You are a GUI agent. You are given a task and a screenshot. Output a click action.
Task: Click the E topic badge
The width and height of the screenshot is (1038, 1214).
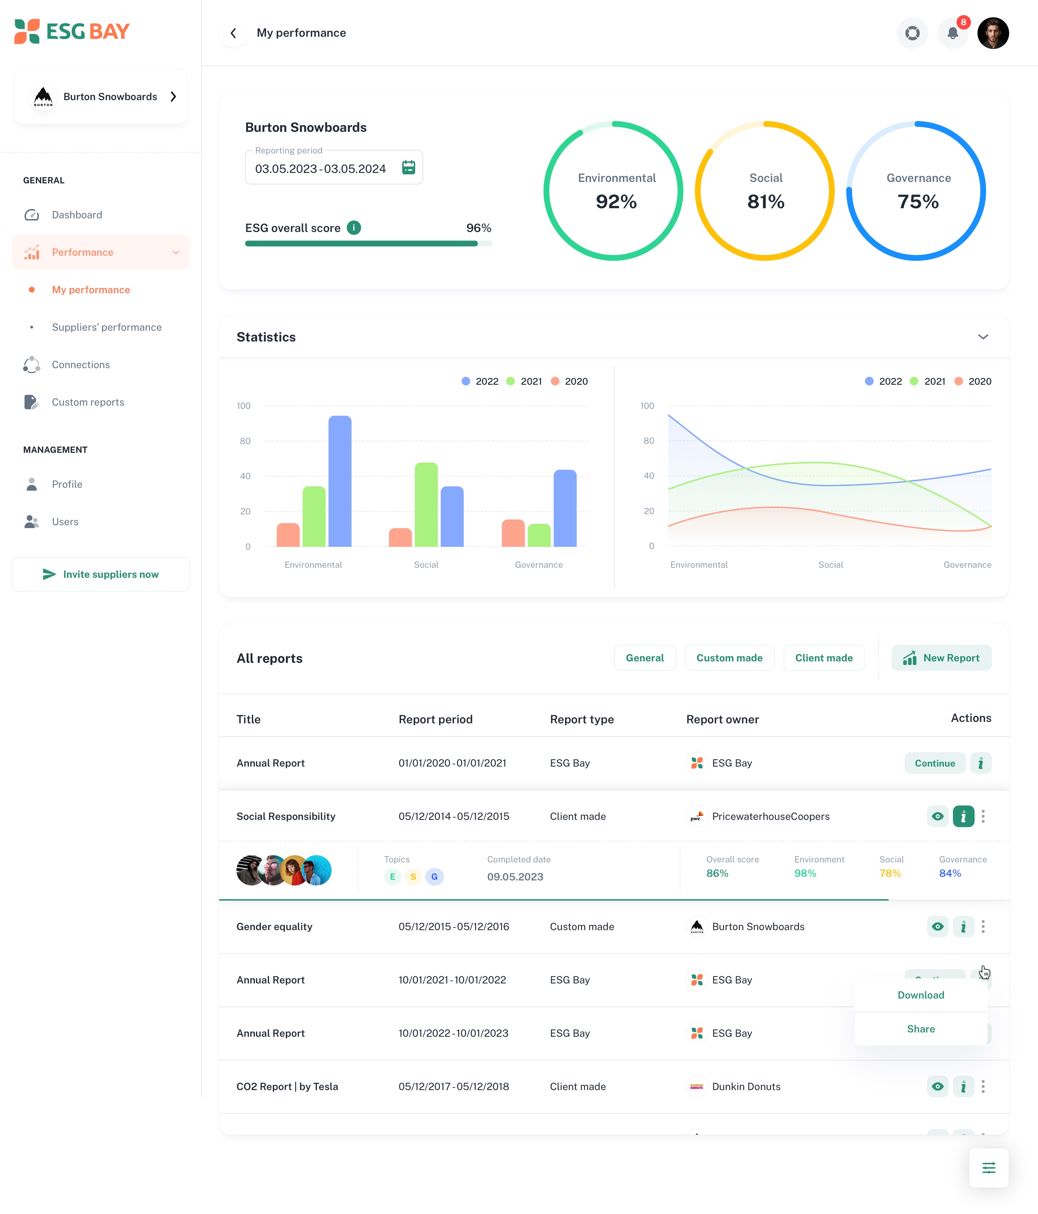tap(393, 876)
